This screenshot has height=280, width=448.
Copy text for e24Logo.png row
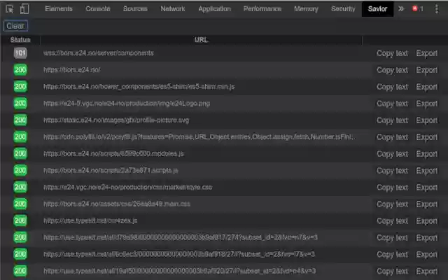[x=392, y=104]
